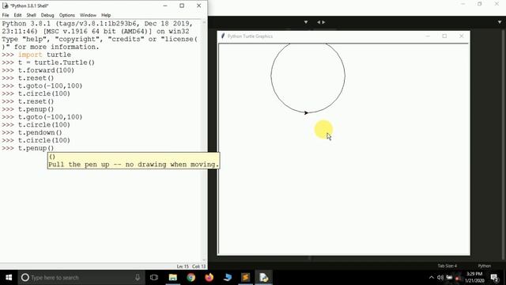Click the Python Turtle Graphics feather icon
Image resolution: width=506 pixels, height=285 pixels.
coord(223,36)
